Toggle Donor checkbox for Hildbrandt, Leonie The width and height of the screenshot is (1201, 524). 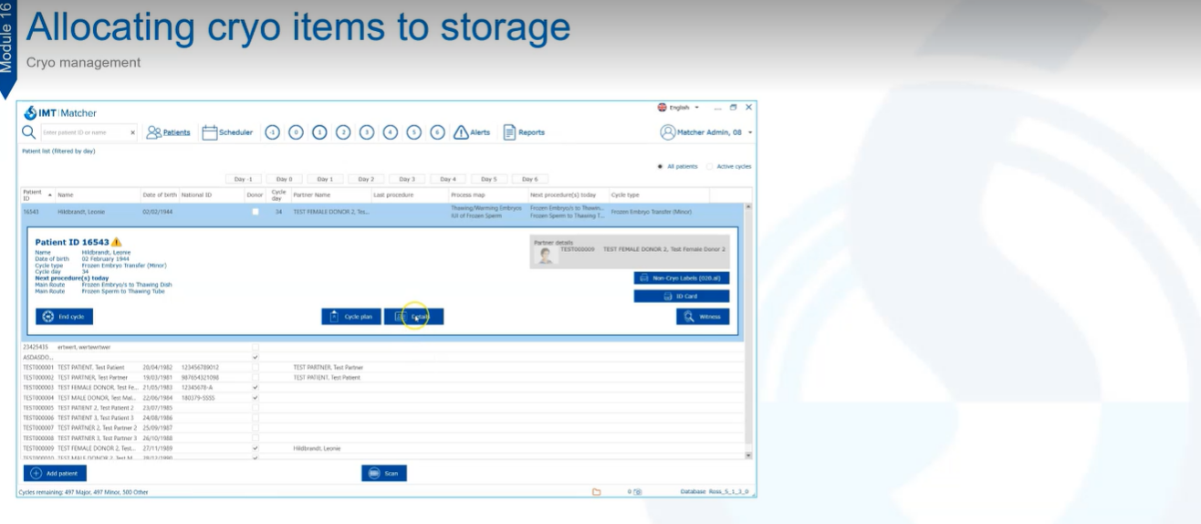[x=256, y=212]
